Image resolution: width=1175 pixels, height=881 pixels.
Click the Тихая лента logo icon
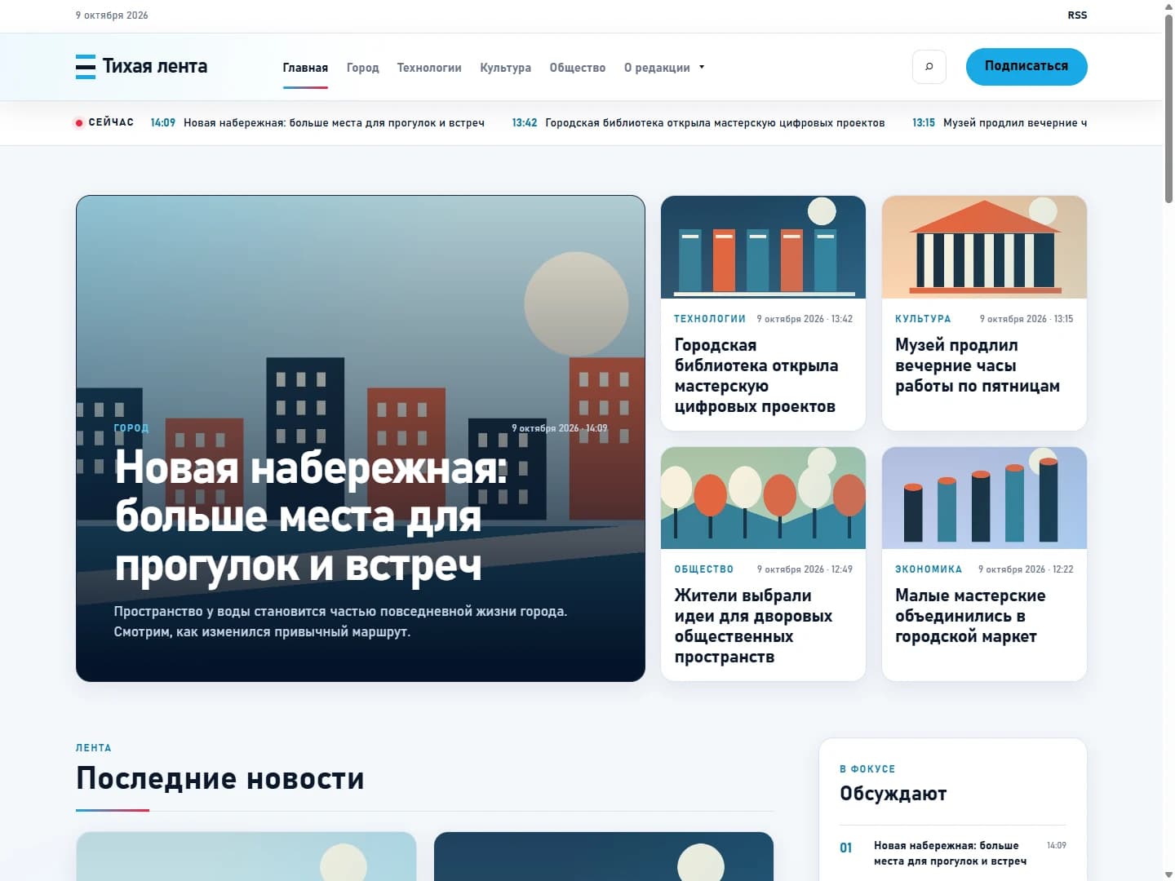(x=86, y=67)
